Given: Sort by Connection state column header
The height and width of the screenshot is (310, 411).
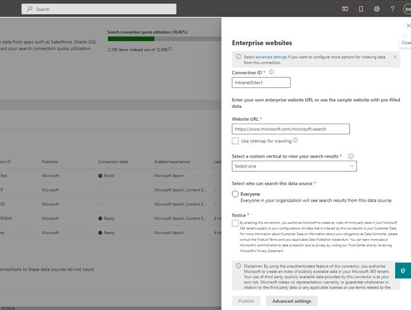Looking at the screenshot, I should pyautogui.click(x=113, y=162).
